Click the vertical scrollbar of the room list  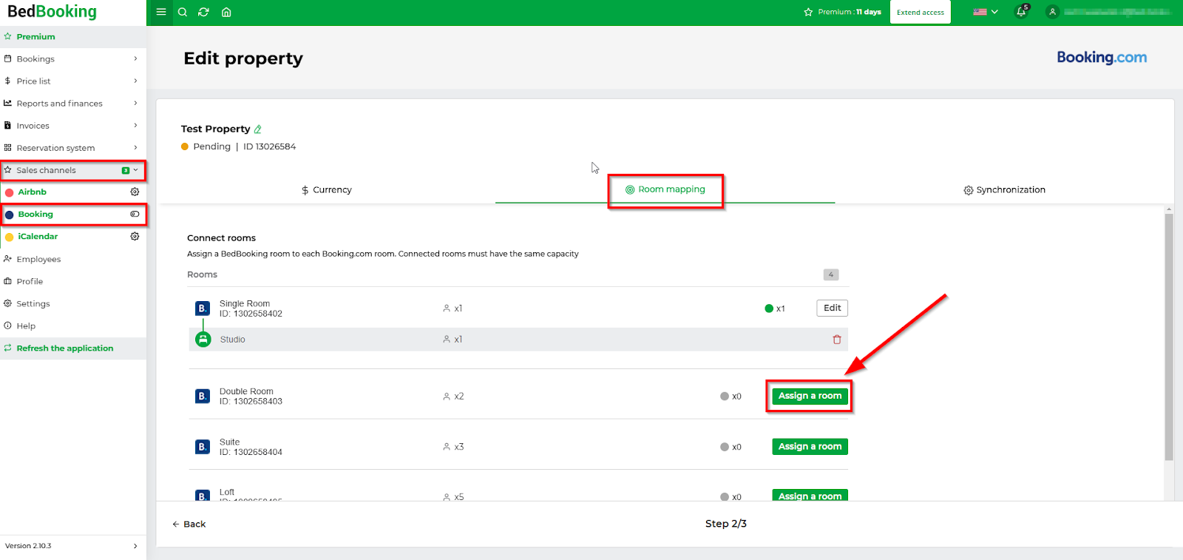coord(1169,337)
